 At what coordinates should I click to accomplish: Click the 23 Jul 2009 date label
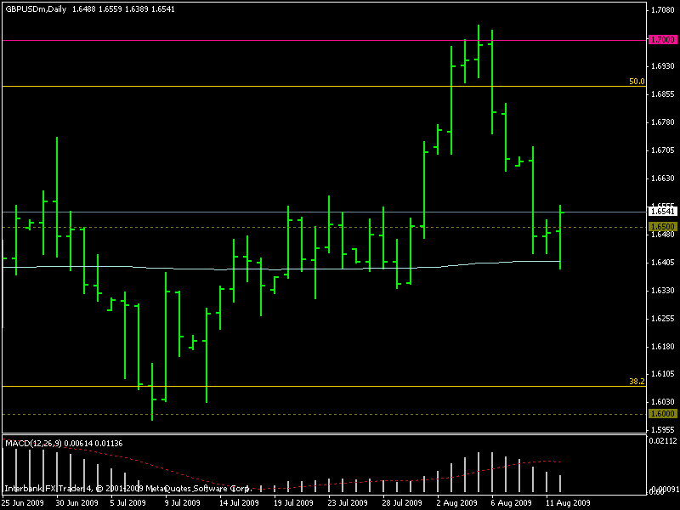(x=348, y=502)
